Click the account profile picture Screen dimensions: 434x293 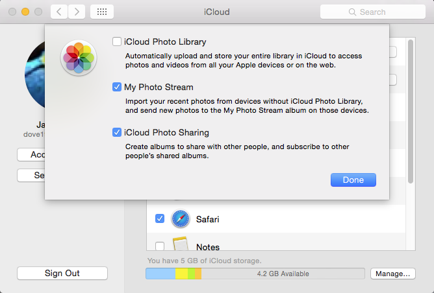pyautogui.click(x=35, y=75)
